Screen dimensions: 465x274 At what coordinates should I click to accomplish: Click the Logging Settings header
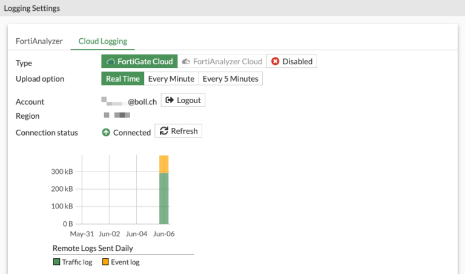click(x=32, y=8)
